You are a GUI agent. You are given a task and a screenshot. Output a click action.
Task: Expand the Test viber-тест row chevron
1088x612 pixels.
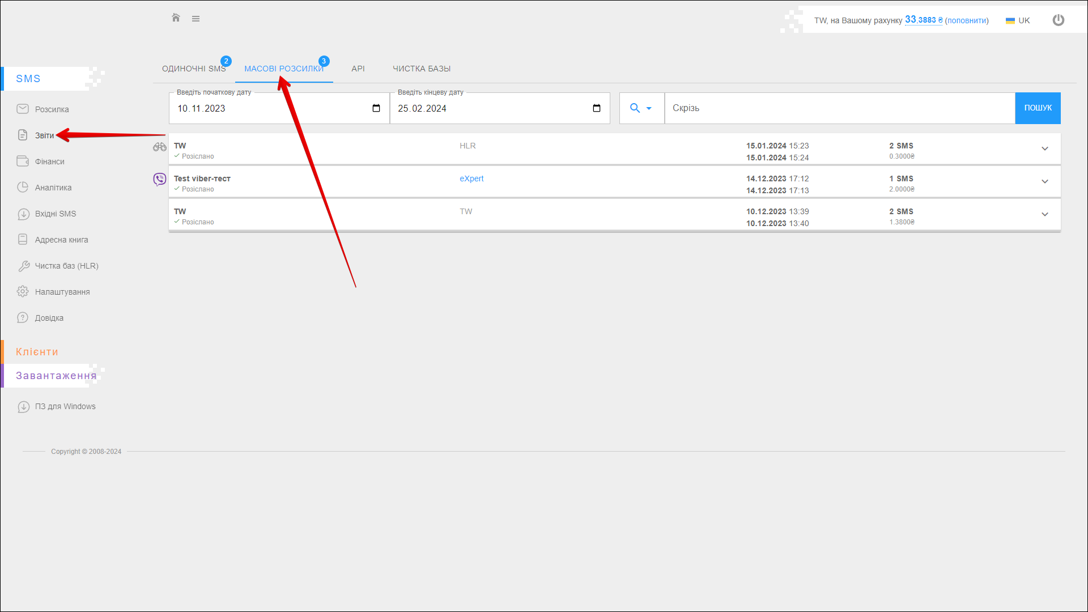click(1044, 182)
